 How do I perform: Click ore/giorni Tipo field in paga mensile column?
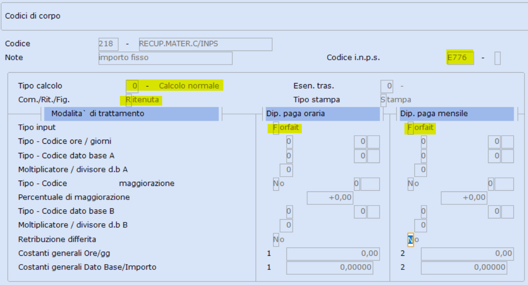[x=423, y=142]
